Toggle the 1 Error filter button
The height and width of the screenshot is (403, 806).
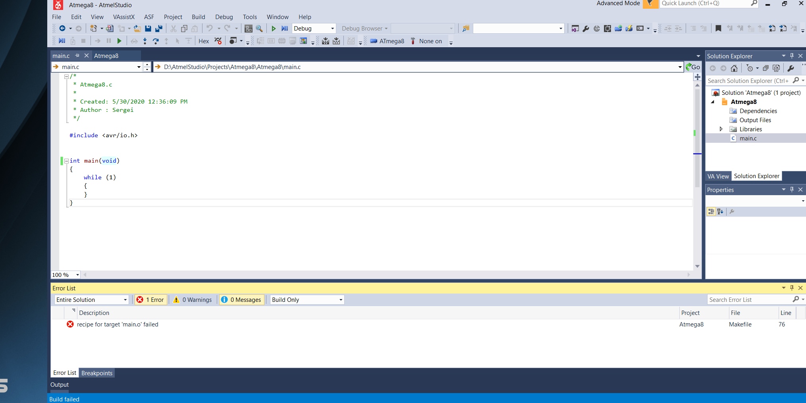(x=150, y=300)
